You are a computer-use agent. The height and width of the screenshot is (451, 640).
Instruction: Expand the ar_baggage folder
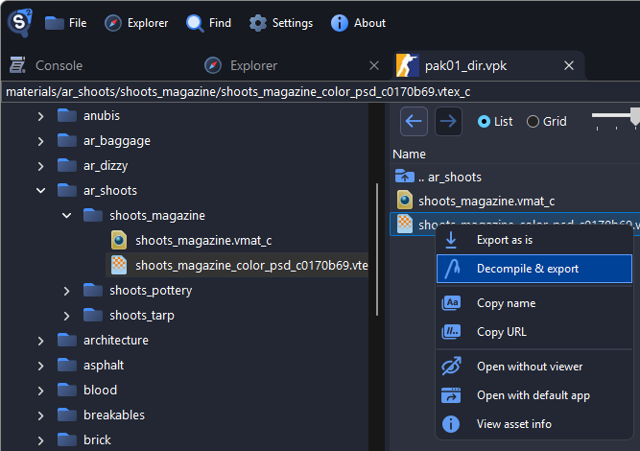coord(40,141)
